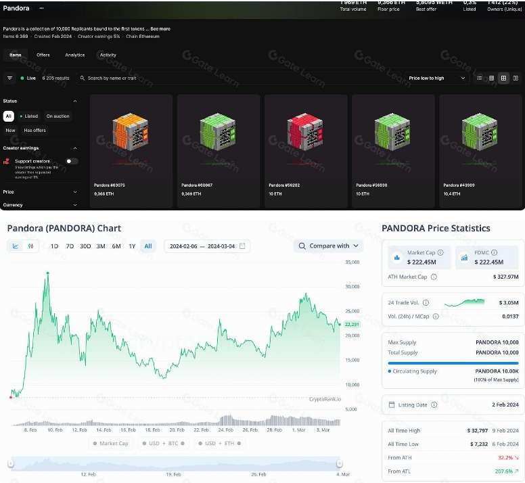This screenshot has width=525, height=483.
Task: Select the All status filter
Action: point(9,116)
